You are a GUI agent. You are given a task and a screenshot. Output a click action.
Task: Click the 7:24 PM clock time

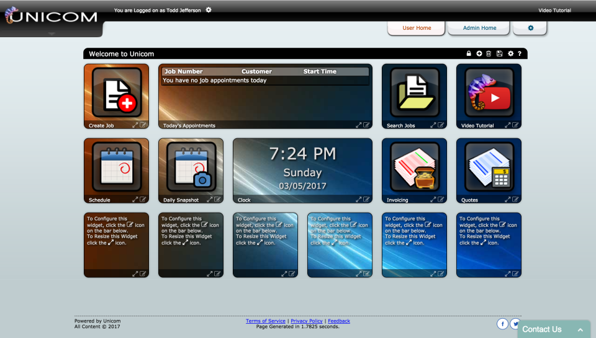[302, 154]
